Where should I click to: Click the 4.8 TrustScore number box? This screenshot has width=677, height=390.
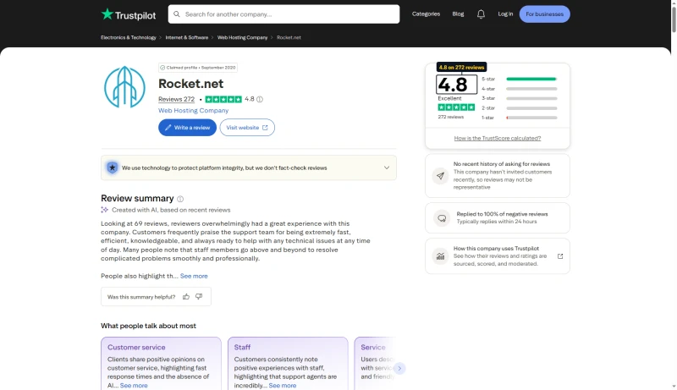tap(456, 84)
